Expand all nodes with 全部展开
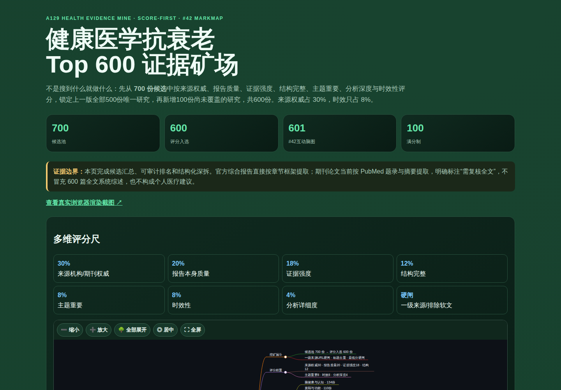The image size is (561, 390). [132, 330]
